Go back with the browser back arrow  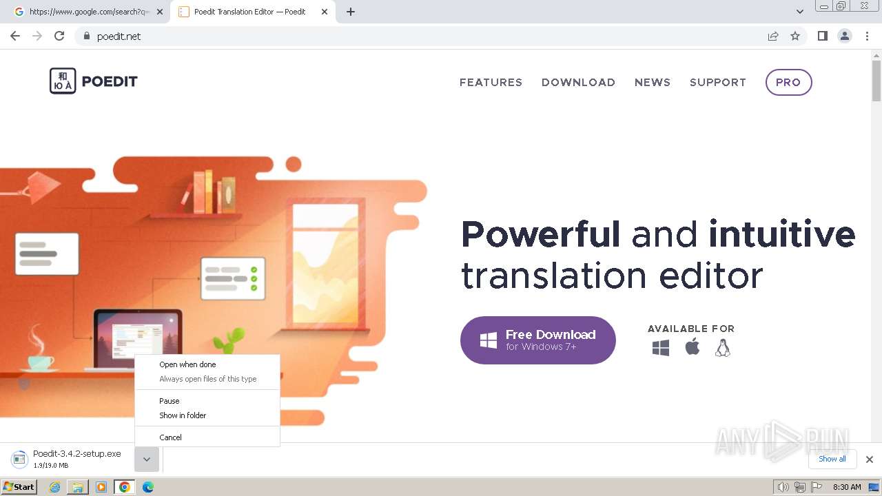(x=15, y=36)
